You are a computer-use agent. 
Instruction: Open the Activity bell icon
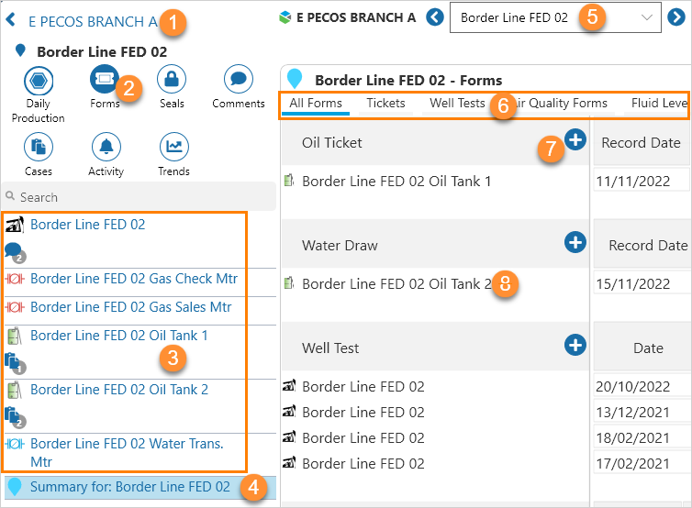tap(106, 147)
